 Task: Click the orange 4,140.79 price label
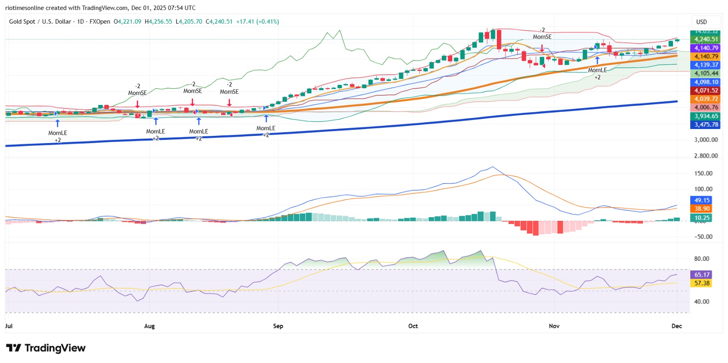click(706, 57)
